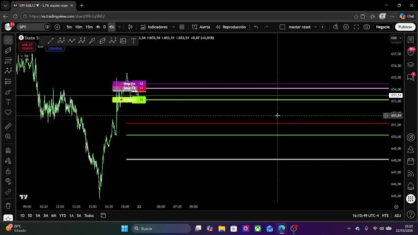This screenshot has height=235, width=418.
Task: Select the image tool in floating toolbar
Action: (x=123, y=41)
